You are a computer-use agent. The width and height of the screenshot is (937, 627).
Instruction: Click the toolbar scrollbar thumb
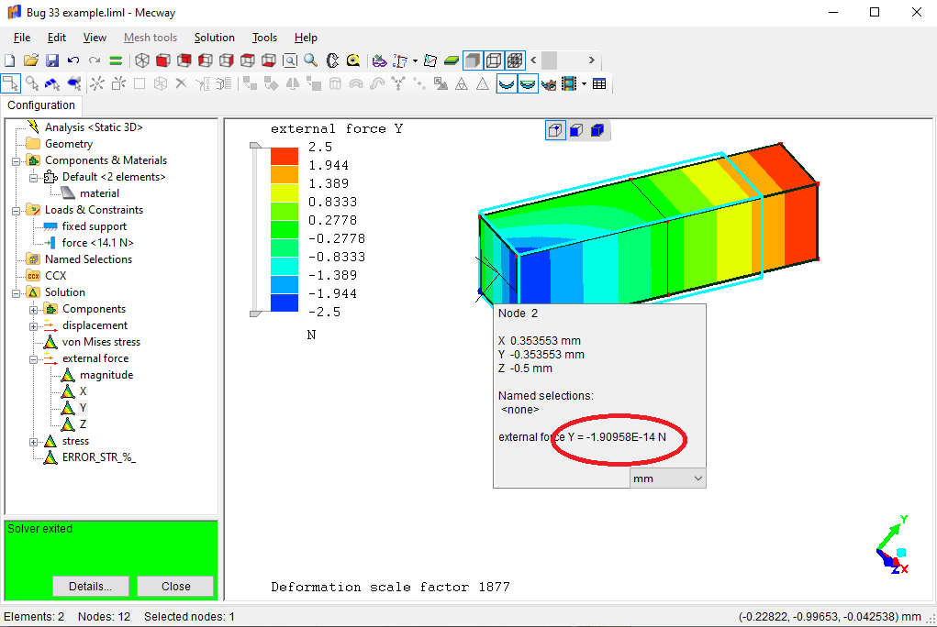tap(549, 60)
